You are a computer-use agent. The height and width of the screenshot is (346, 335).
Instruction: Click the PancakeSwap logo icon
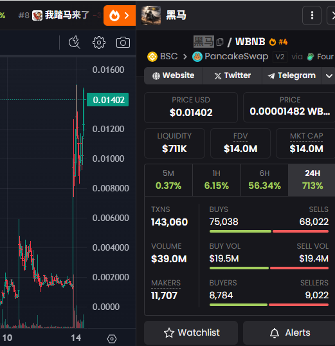[x=197, y=57]
